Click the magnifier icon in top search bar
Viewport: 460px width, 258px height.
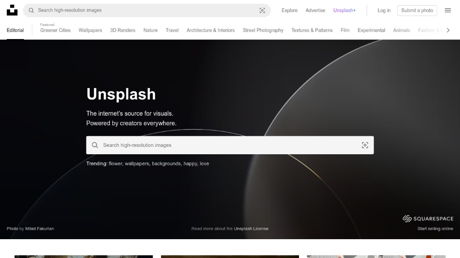(x=31, y=11)
